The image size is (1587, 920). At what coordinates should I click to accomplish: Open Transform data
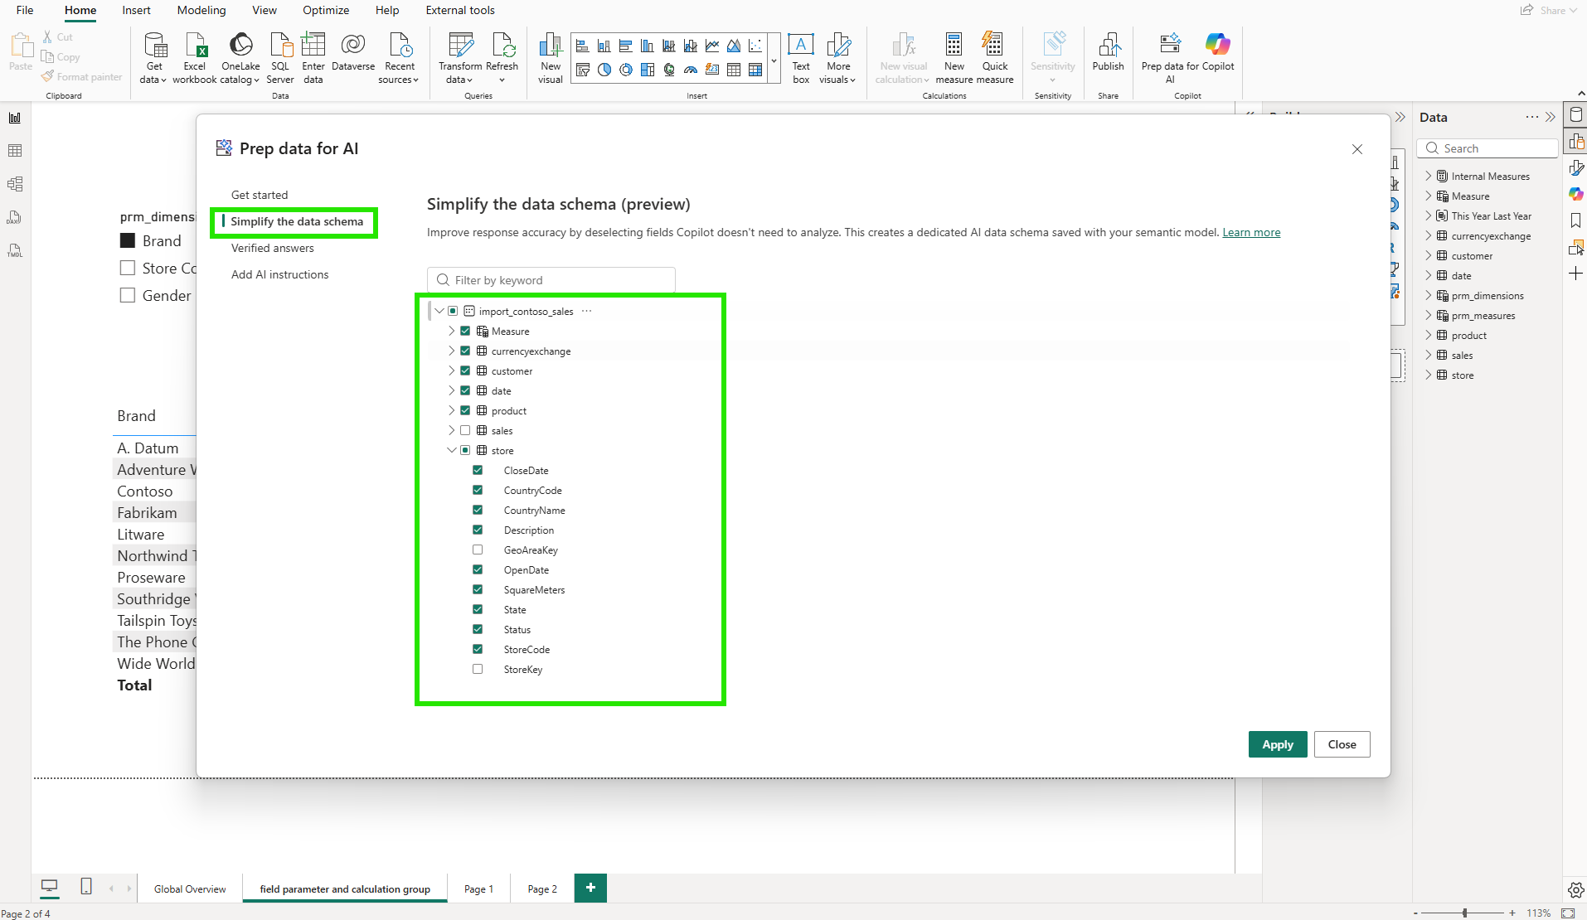(460, 58)
